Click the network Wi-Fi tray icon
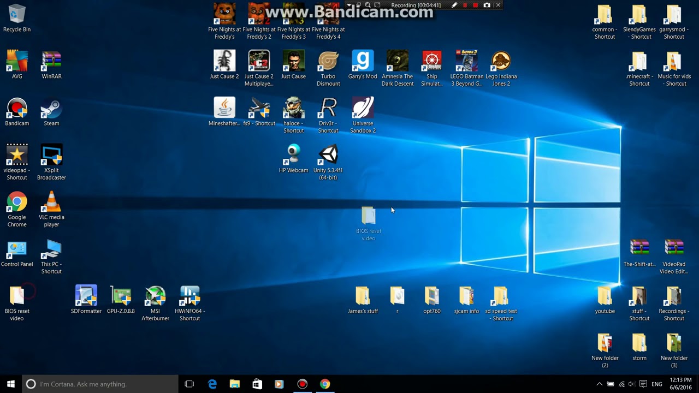 click(621, 384)
